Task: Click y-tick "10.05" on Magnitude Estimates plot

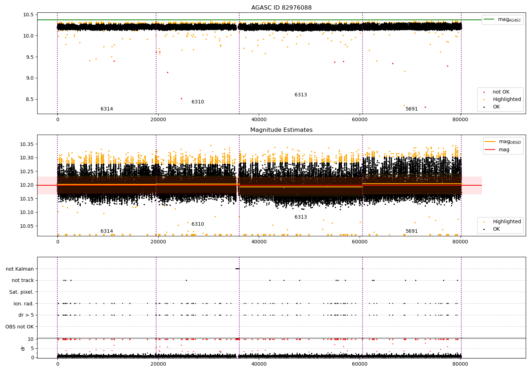Action: (27, 226)
